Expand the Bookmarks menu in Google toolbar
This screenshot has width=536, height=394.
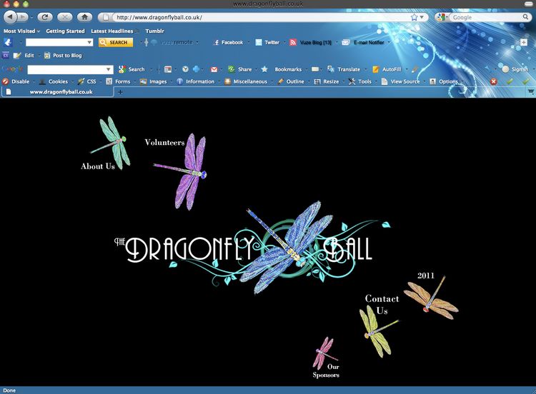click(288, 69)
